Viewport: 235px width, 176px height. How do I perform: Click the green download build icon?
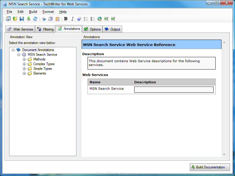coord(28,19)
